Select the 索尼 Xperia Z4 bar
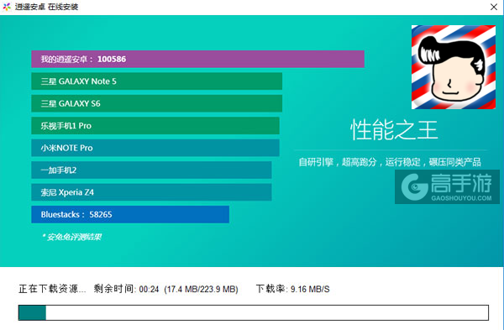The height and width of the screenshot is (330, 504). [x=151, y=192]
